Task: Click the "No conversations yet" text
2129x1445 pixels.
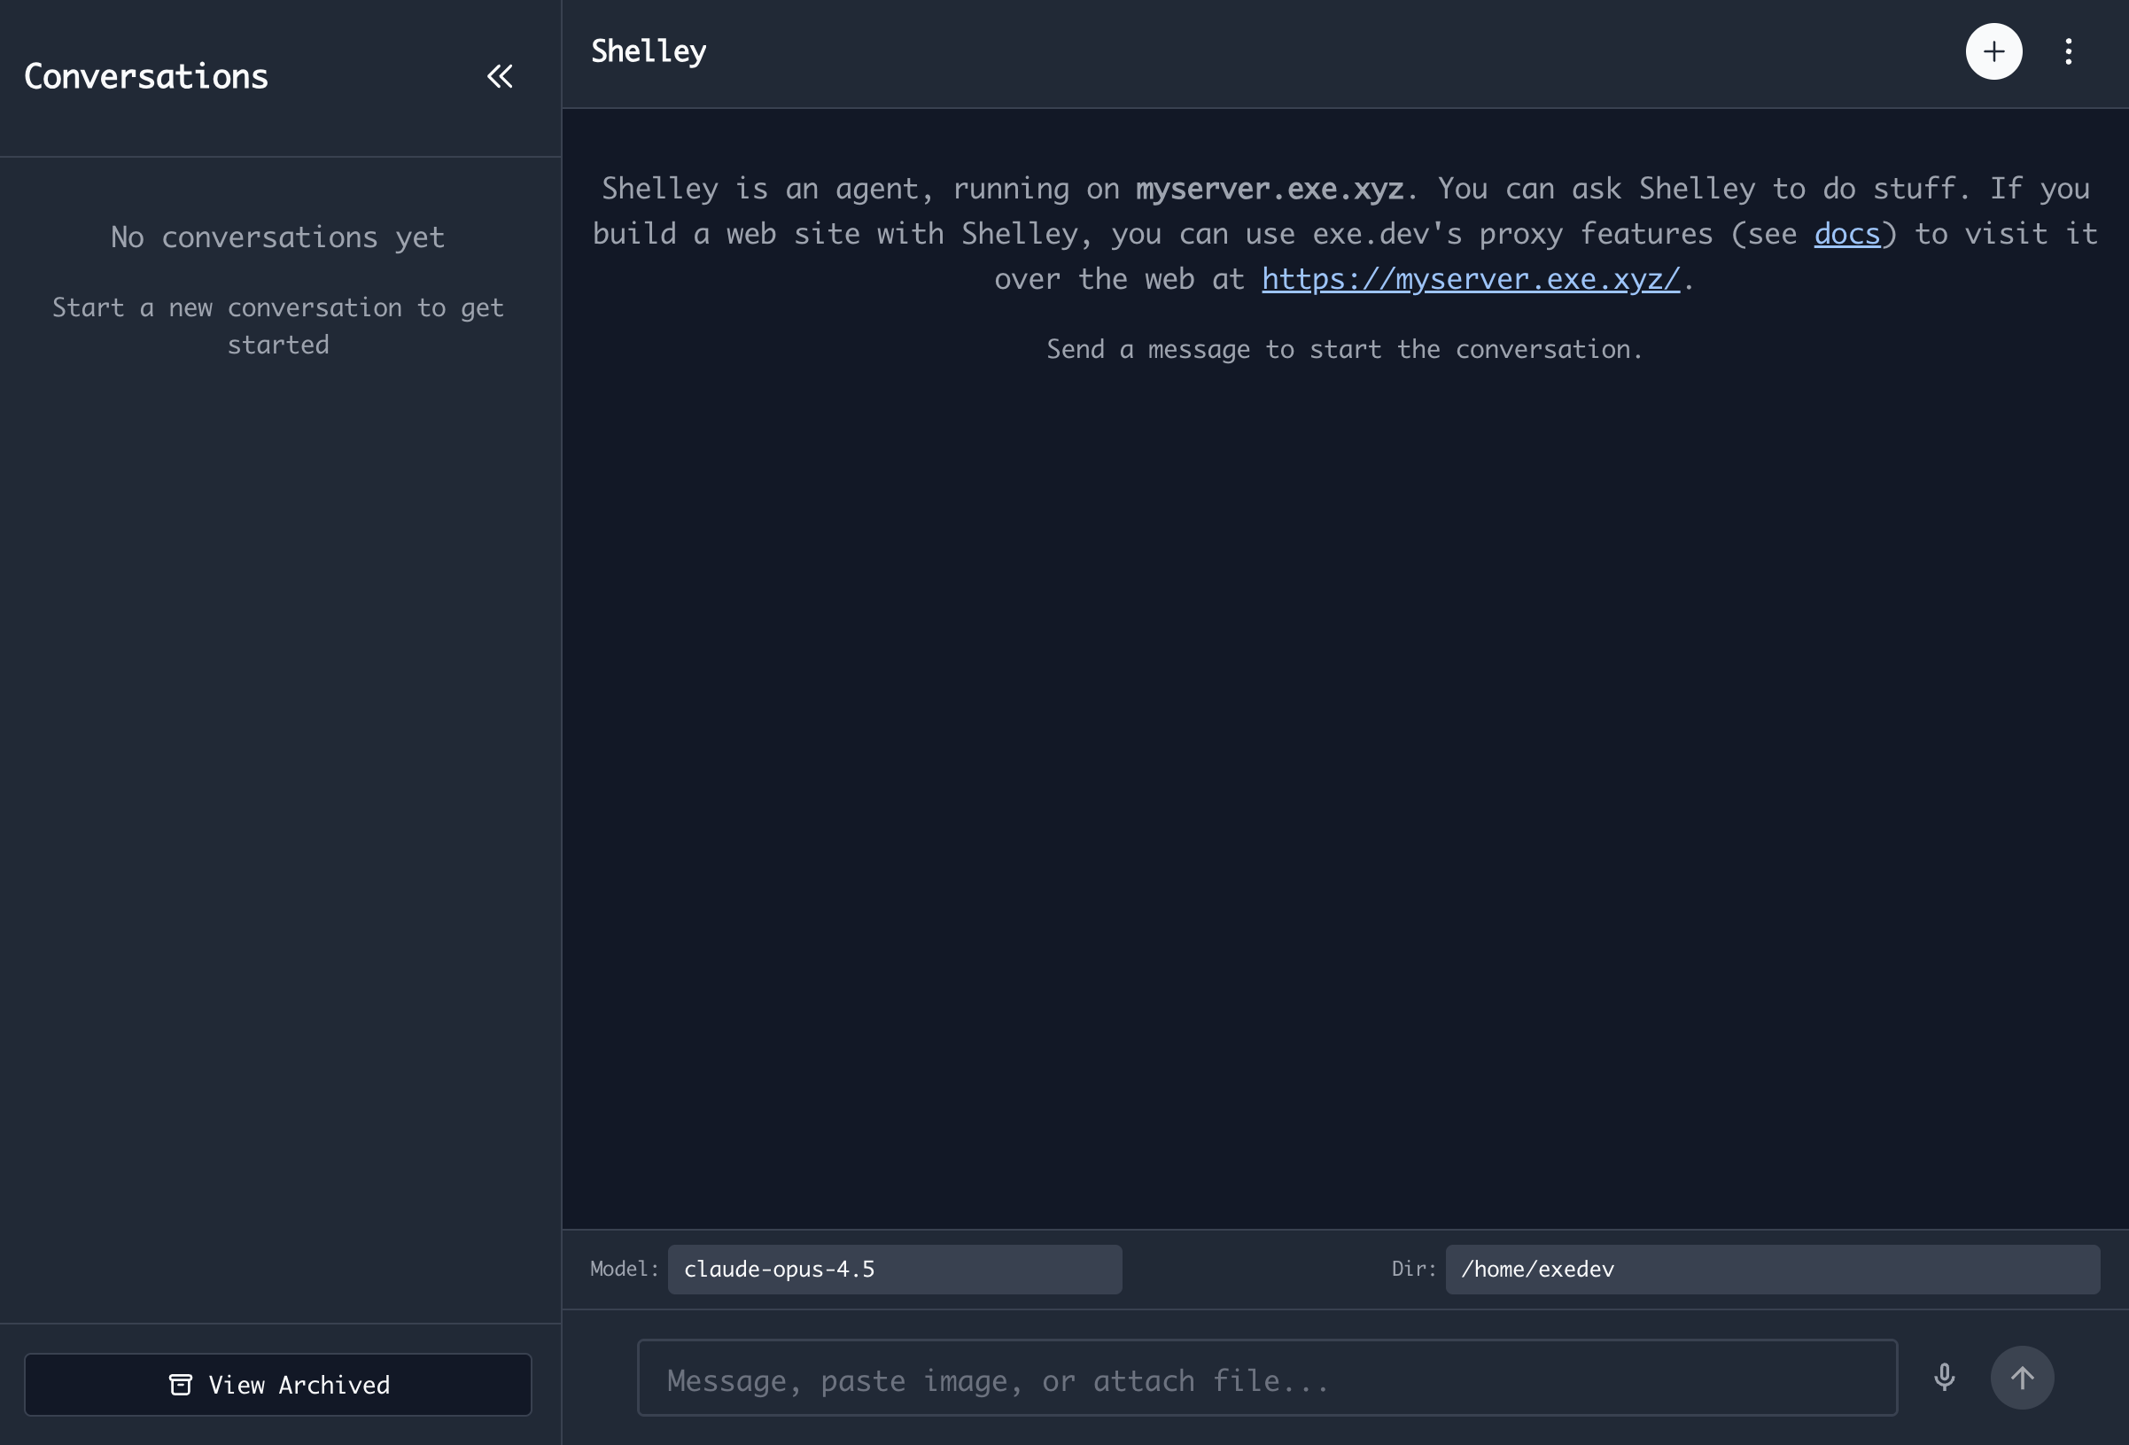Action: pyautogui.click(x=277, y=237)
